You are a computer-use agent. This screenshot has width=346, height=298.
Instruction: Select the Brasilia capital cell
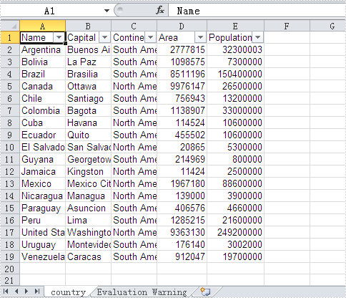[88, 74]
